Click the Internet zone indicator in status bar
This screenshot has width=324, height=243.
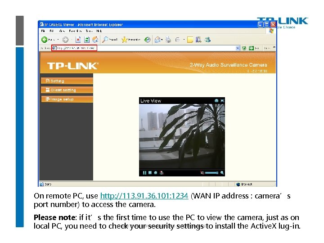244,184
